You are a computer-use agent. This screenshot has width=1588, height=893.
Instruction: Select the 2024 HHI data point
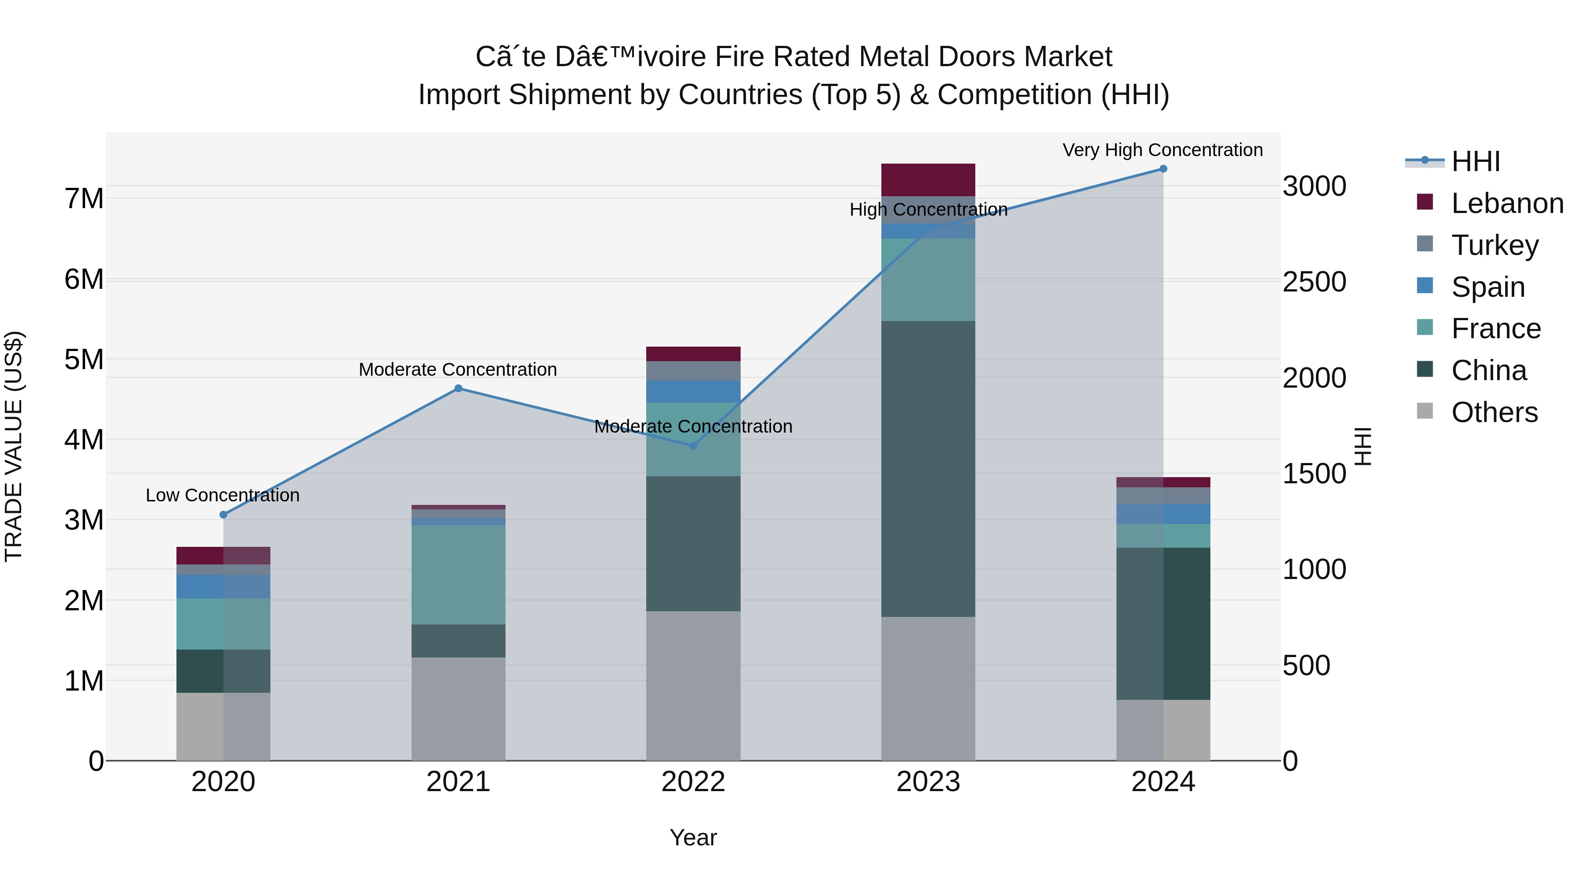[x=1163, y=169]
